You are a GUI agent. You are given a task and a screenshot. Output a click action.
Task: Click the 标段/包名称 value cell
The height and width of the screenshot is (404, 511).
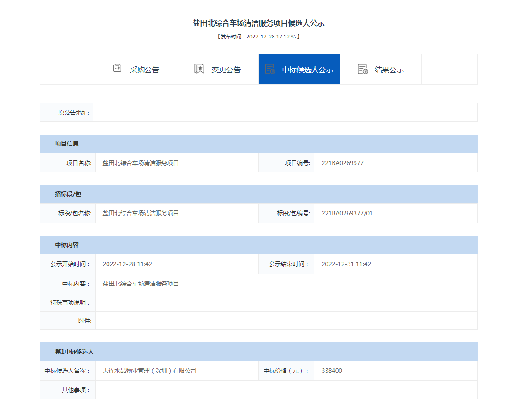click(177, 213)
